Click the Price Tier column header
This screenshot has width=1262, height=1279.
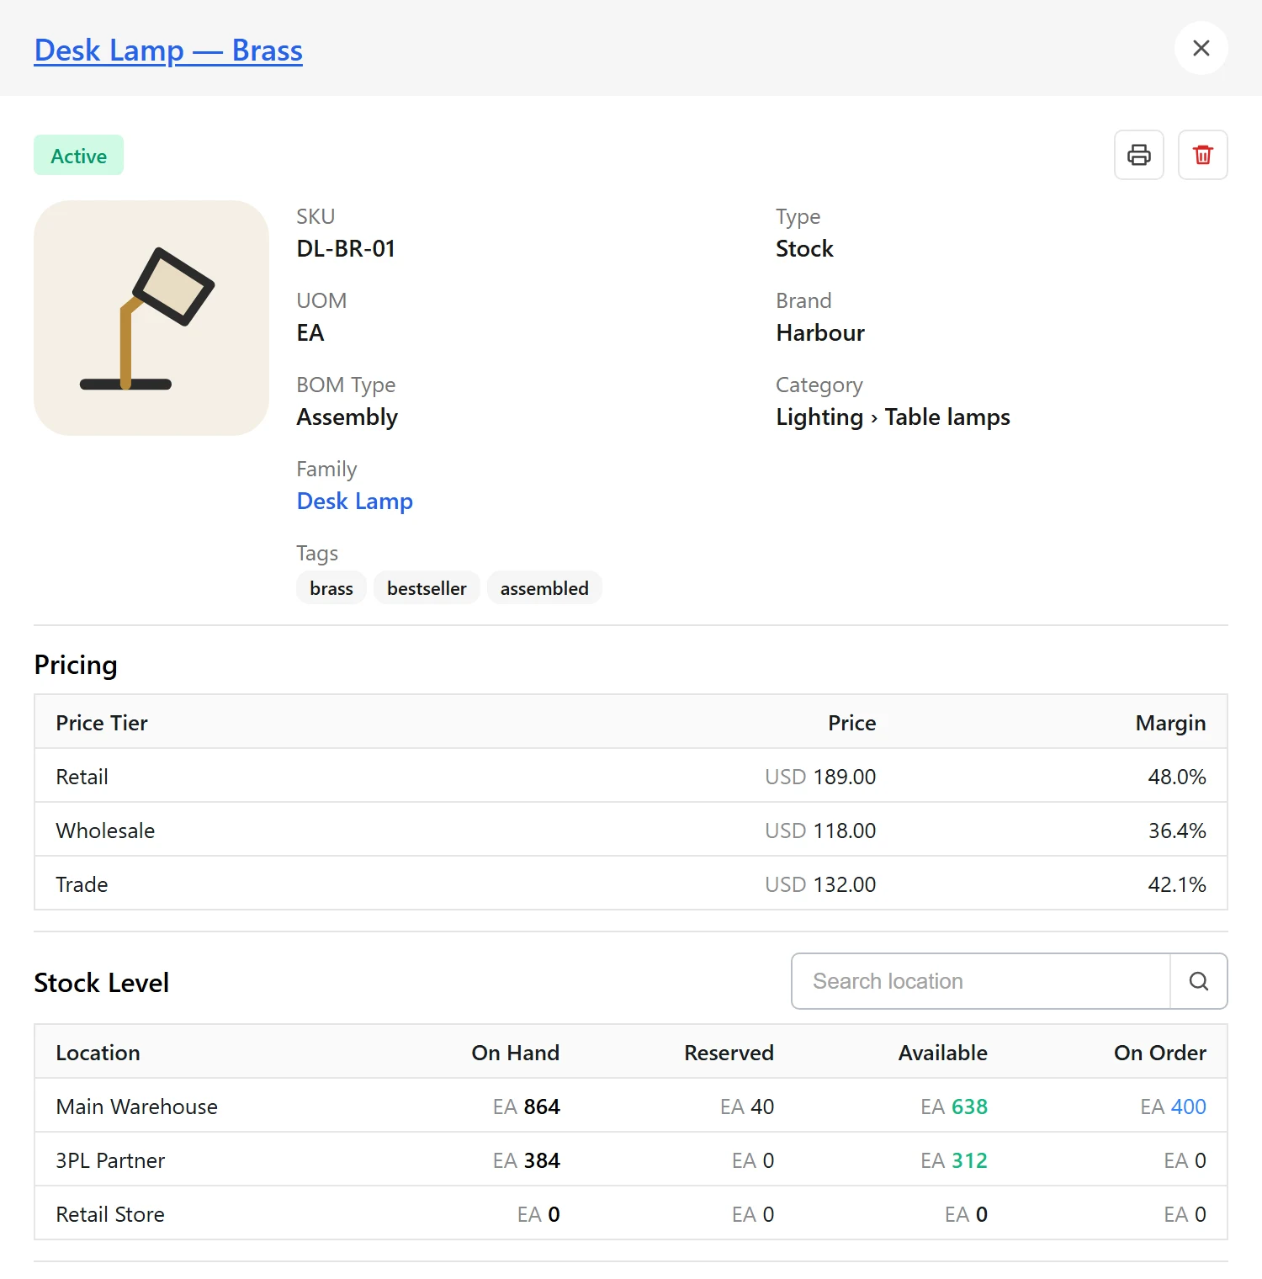[x=102, y=723]
